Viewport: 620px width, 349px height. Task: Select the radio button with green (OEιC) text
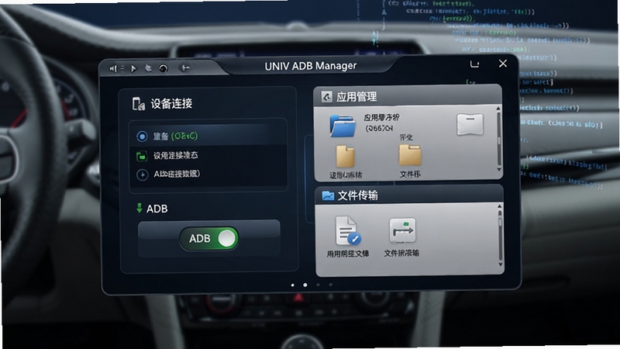pyautogui.click(x=142, y=136)
